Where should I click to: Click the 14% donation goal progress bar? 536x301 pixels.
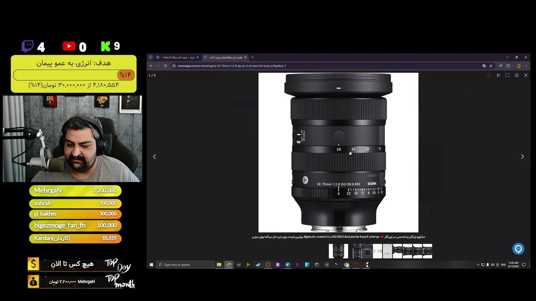(x=74, y=75)
